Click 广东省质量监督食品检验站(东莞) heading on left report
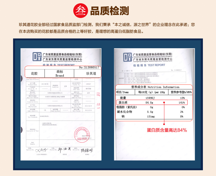Image resolution: width=216 pixels, height=176 pixels. (62, 54)
